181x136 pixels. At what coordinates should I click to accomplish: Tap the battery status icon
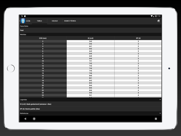tap(156, 16)
